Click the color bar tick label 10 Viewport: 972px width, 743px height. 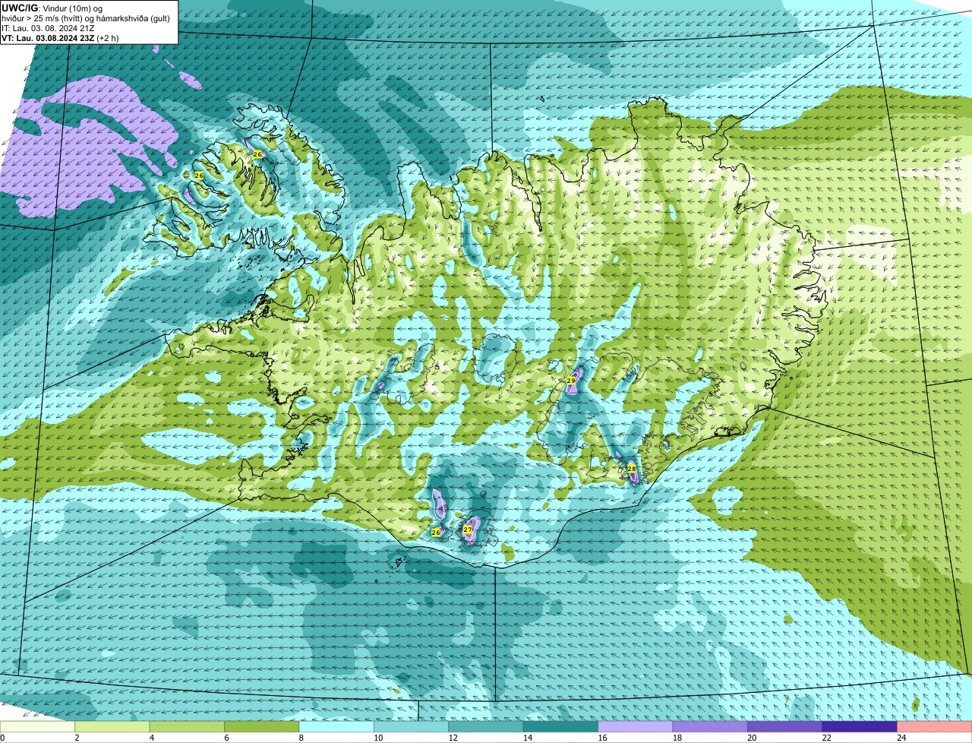point(378,738)
